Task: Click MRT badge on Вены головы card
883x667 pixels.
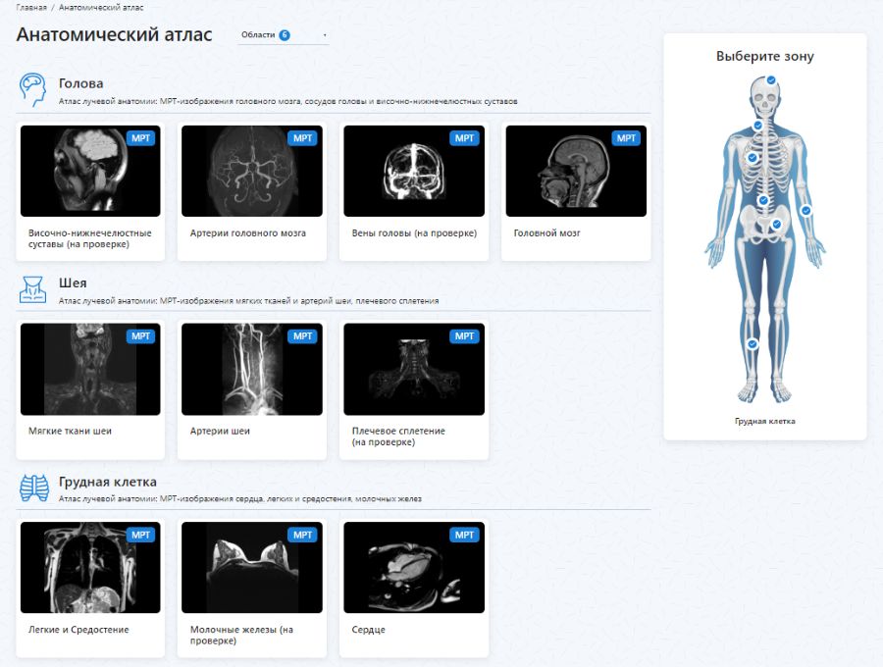Action: [x=464, y=138]
